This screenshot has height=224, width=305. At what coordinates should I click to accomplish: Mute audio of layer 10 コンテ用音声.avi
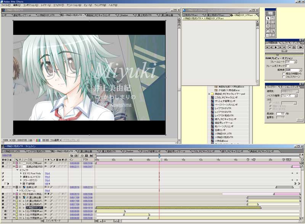[x=5, y=214]
